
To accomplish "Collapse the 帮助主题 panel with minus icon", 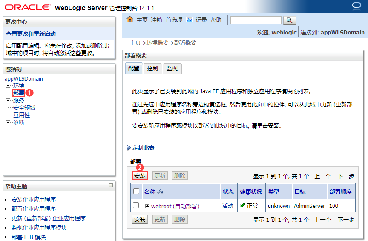I will pos(110,185).
